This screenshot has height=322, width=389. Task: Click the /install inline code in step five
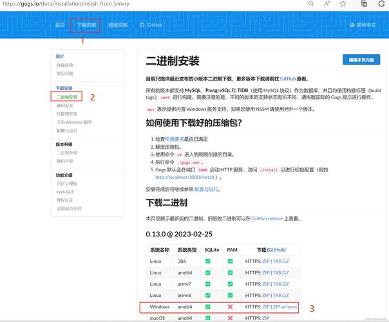pos(269,170)
